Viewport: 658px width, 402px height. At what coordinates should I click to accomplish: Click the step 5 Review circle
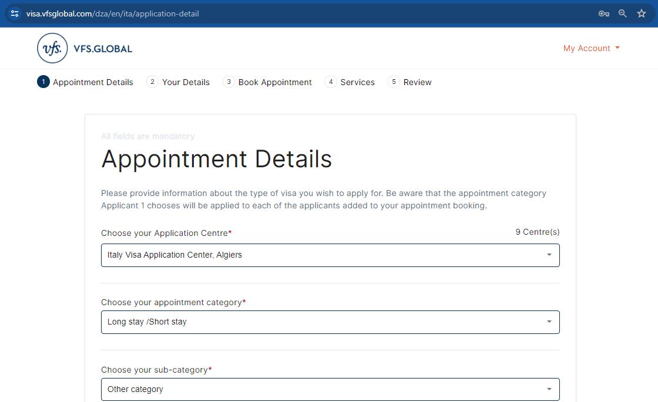coord(394,82)
